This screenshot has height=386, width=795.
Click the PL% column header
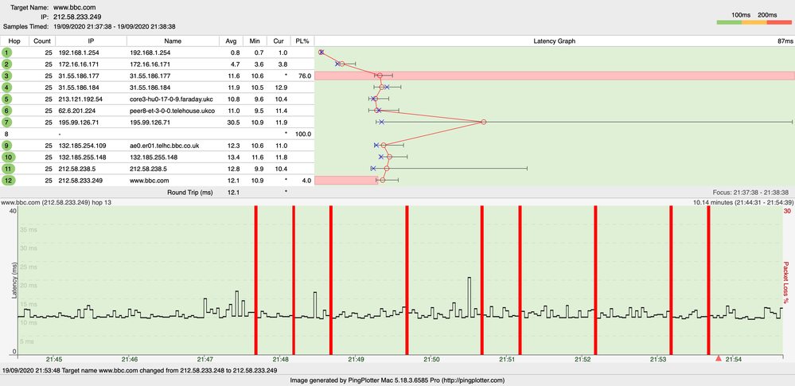coord(302,40)
